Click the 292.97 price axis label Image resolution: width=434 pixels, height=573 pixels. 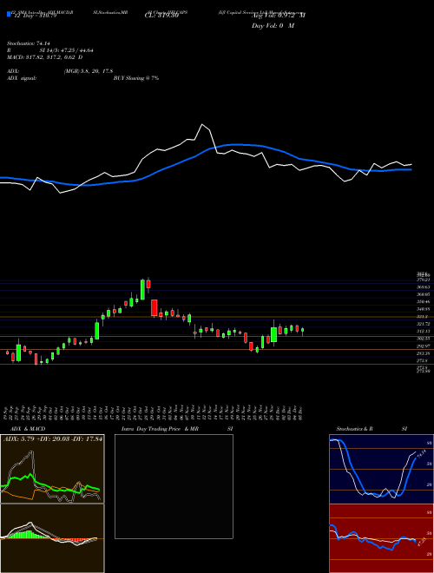[x=423, y=346]
